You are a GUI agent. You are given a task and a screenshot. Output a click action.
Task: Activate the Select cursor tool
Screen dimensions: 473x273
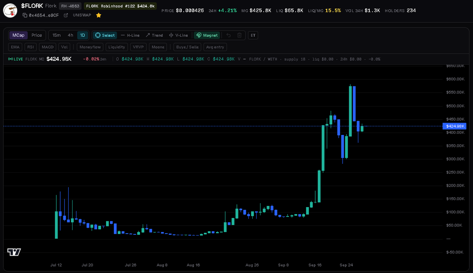[x=105, y=35]
